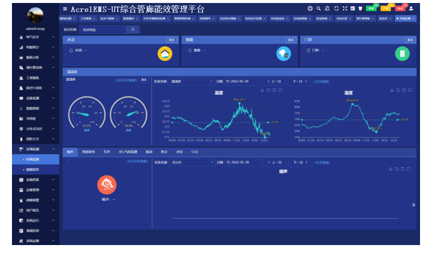The width and height of the screenshot is (433, 256).
Task: Open the 请选择 meter dropdown in noise panel
Action: pos(192,162)
